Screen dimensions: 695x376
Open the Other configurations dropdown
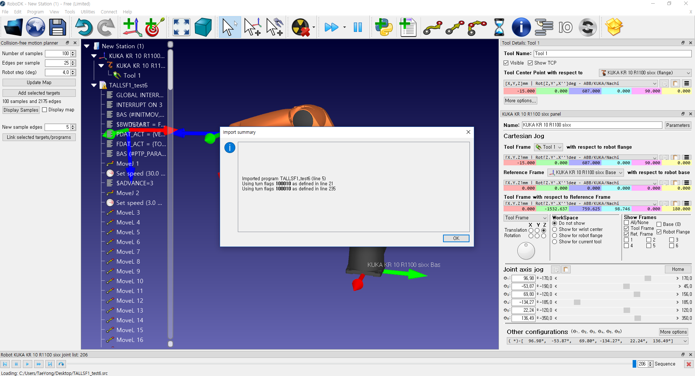coord(685,341)
